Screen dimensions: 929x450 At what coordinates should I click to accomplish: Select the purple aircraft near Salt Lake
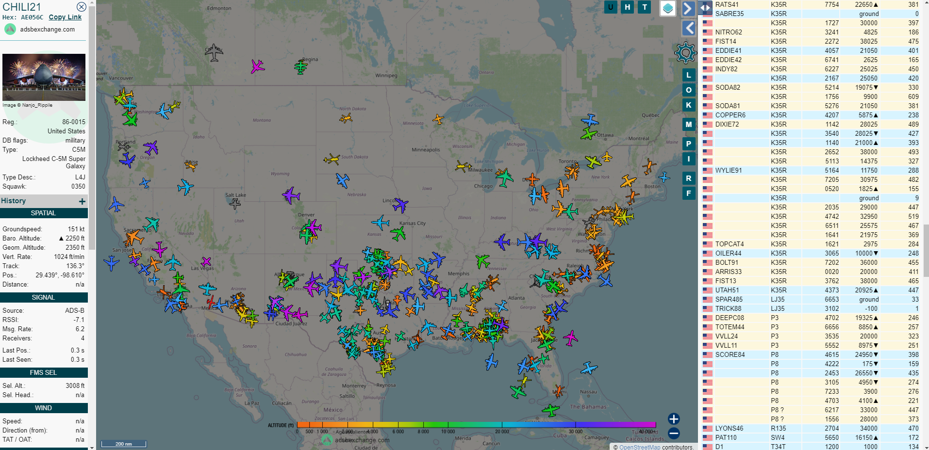click(x=291, y=195)
